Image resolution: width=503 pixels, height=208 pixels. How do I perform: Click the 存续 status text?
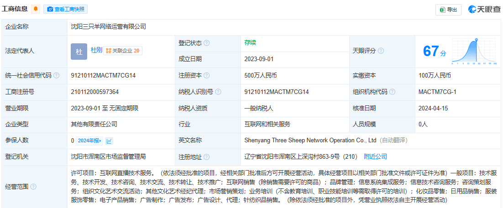(x=250, y=42)
